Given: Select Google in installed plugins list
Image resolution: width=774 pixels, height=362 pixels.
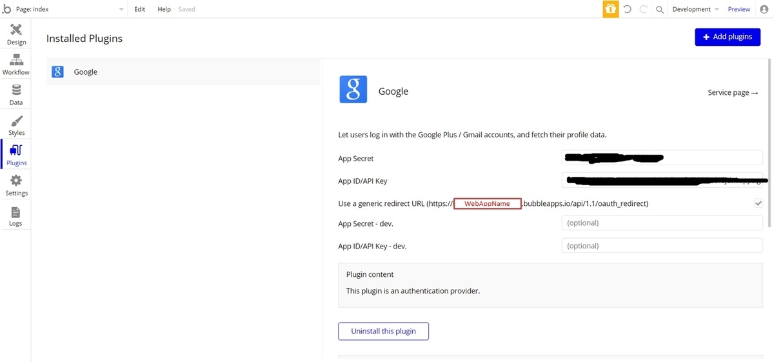Looking at the screenshot, I should pyautogui.click(x=183, y=72).
